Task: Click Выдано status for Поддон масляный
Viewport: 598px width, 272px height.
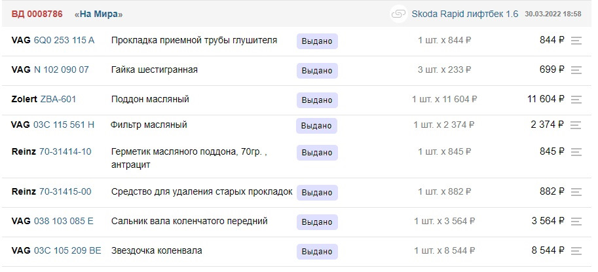Action: [x=317, y=100]
